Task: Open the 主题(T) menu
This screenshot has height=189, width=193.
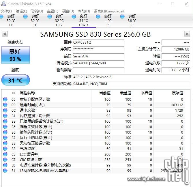Action: click(x=53, y=11)
